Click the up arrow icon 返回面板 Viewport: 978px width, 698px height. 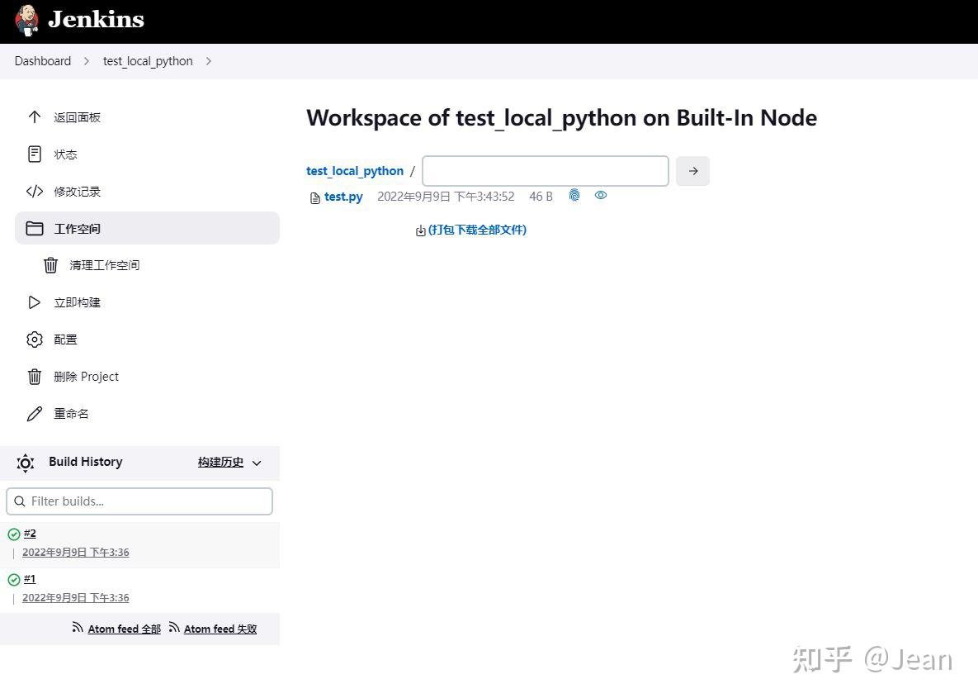pyautogui.click(x=34, y=117)
